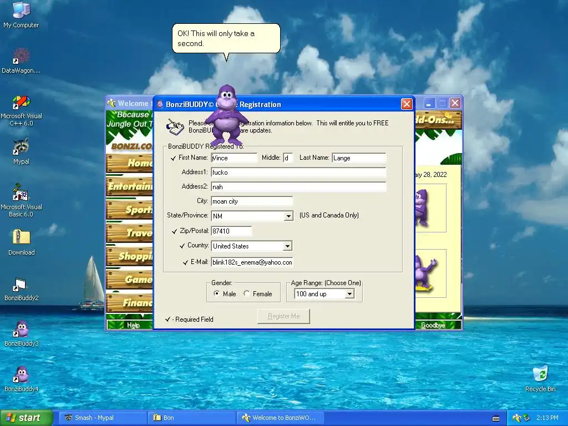Open the My Computer desktop icon

coord(21,14)
